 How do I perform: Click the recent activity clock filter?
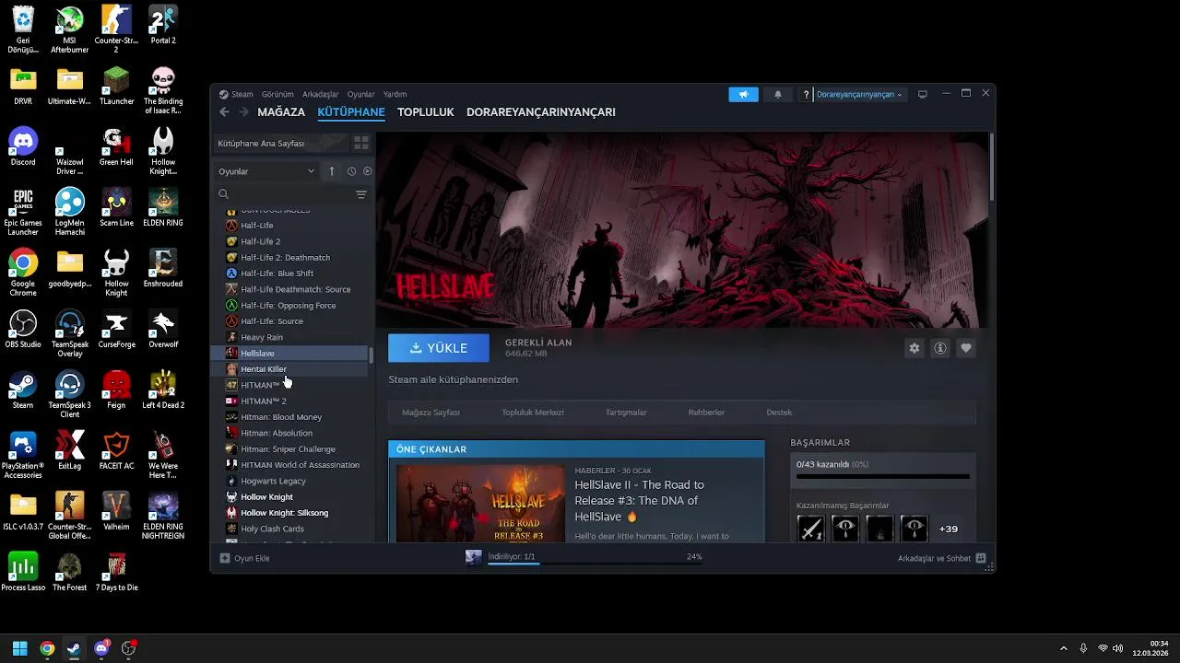pyautogui.click(x=351, y=171)
